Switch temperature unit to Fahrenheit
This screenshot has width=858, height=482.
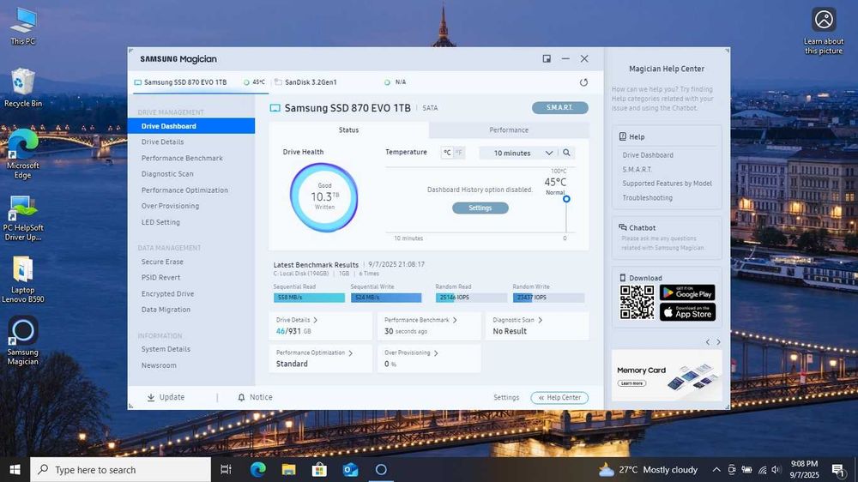coord(459,153)
